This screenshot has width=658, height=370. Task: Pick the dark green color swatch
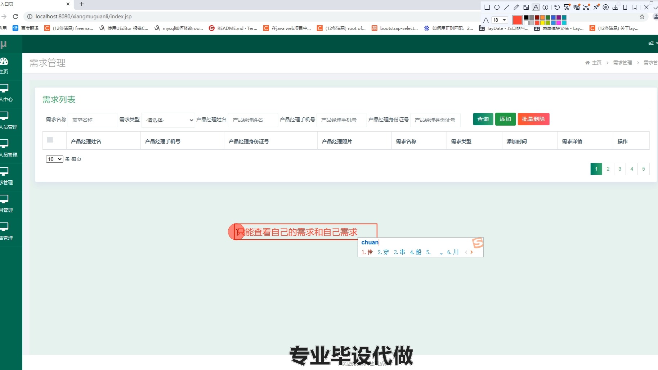point(548,17)
